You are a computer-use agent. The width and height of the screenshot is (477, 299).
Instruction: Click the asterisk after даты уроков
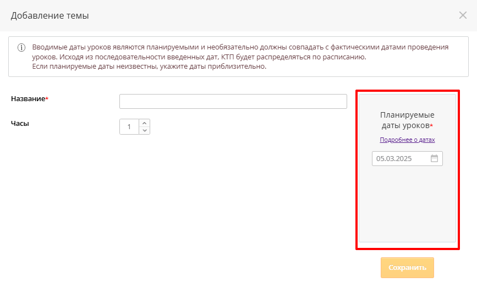click(x=431, y=126)
